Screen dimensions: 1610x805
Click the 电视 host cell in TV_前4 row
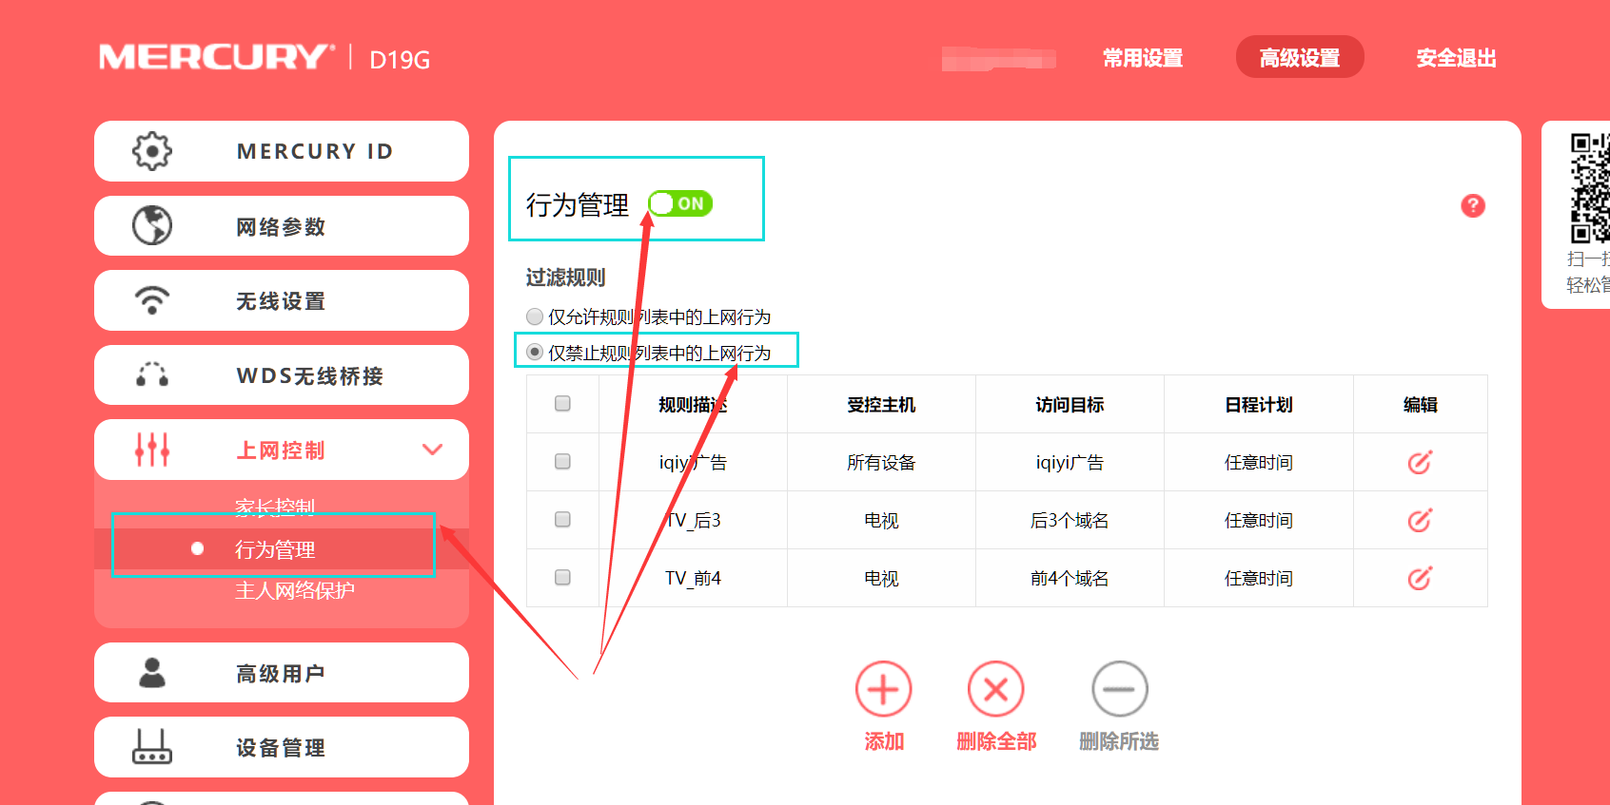point(881,579)
